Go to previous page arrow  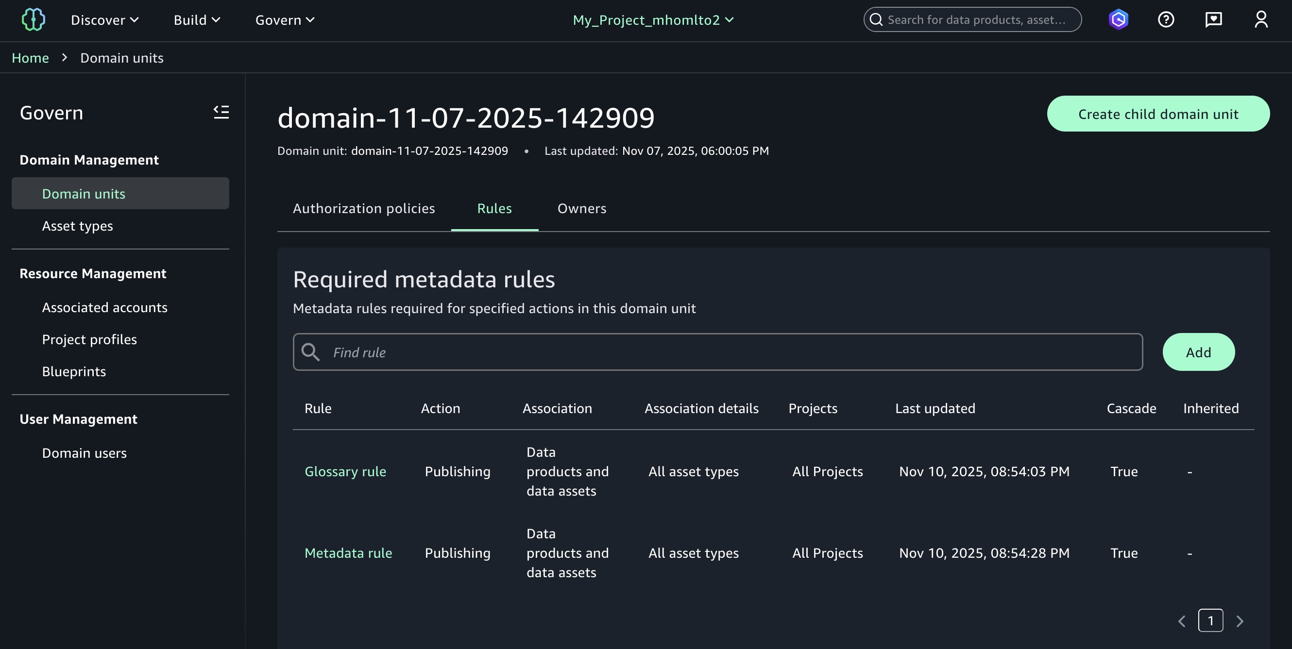click(x=1182, y=621)
